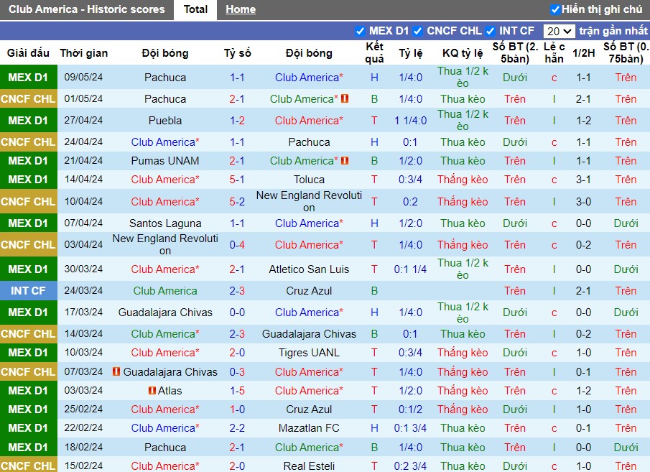
Task: Uncheck the MEX D1 filter checkbox
Action: coord(360,31)
